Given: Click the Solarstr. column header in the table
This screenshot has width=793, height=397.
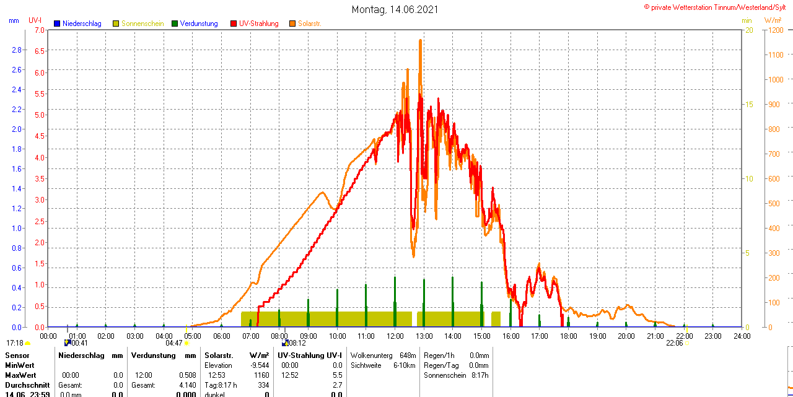Looking at the screenshot, I should [x=219, y=356].
